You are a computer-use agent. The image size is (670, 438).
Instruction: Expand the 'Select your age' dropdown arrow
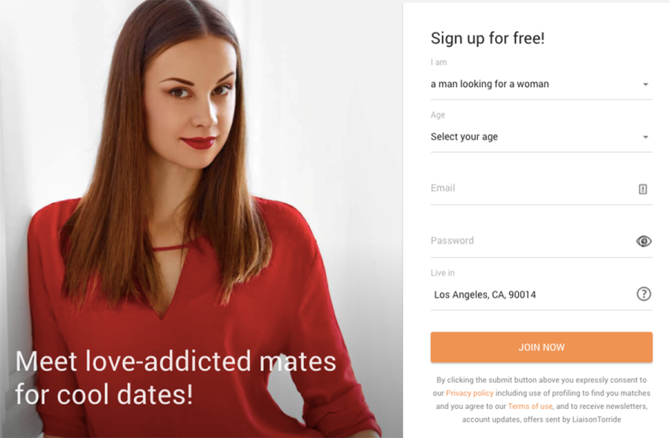pos(645,137)
